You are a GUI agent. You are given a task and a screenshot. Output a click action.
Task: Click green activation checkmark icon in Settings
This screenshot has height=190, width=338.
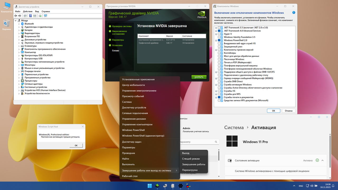[x=317, y=160]
